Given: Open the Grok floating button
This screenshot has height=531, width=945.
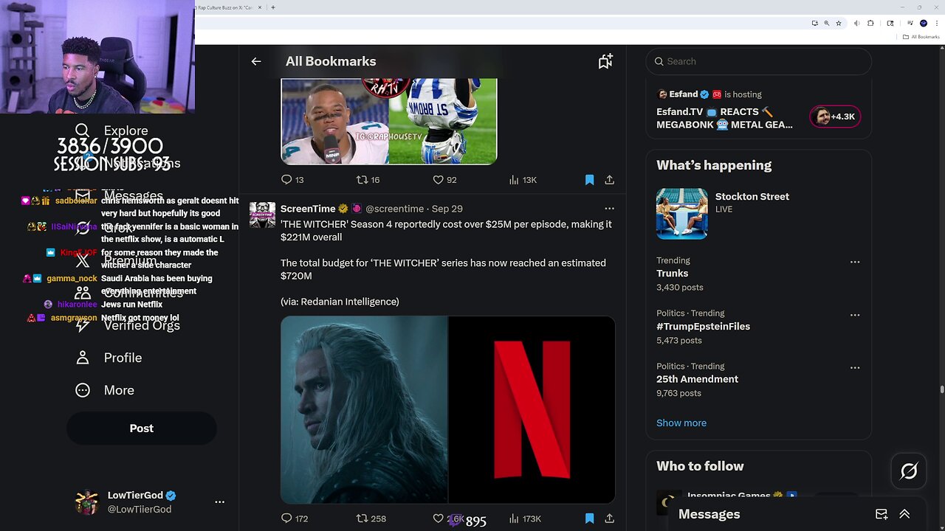Looking at the screenshot, I should (x=909, y=471).
